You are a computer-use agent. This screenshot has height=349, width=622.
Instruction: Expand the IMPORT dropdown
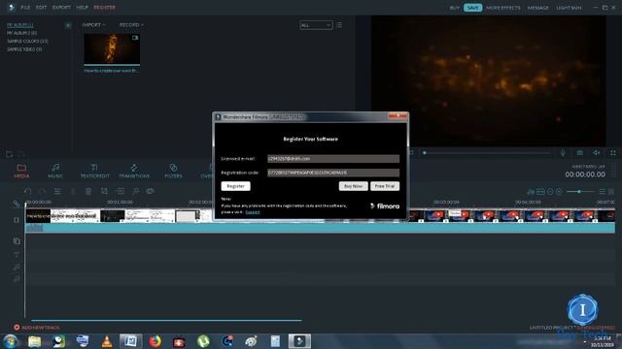pyautogui.click(x=93, y=25)
